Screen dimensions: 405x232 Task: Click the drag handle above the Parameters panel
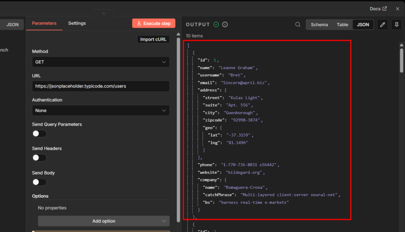coord(104,14)
